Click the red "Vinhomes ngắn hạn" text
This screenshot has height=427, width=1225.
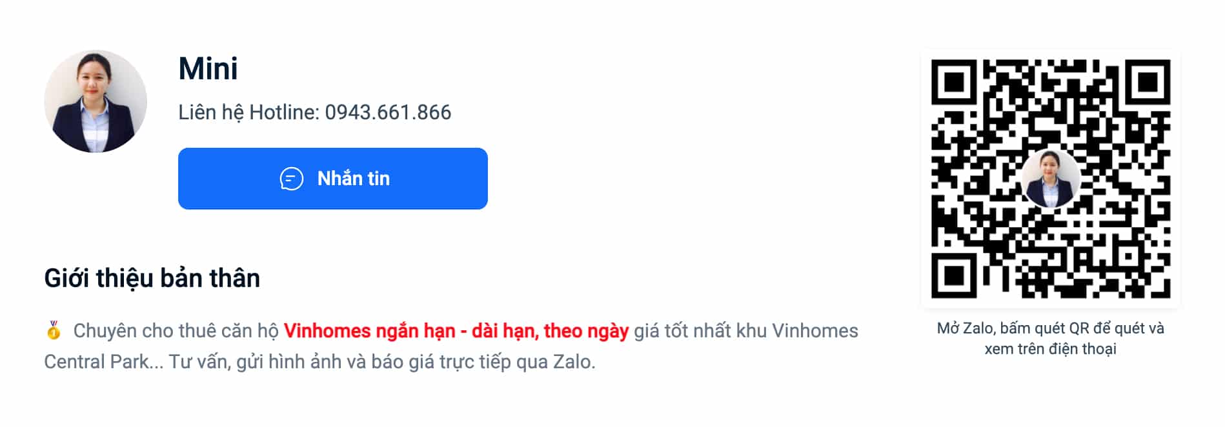(x=369, y=331)
